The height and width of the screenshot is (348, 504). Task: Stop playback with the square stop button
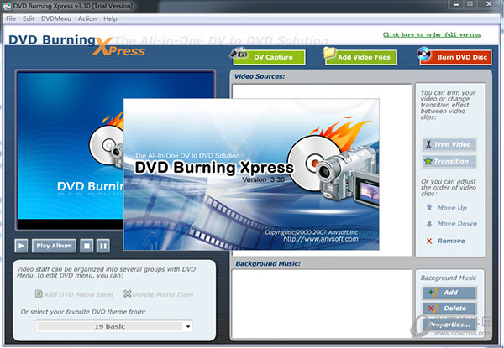coord(87,246)
